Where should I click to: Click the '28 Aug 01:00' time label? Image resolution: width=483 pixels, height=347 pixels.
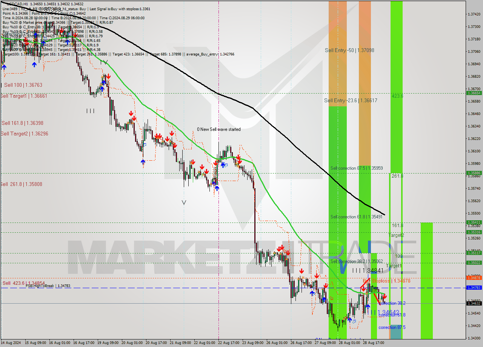pyautogui.click(x=350, y=343)
